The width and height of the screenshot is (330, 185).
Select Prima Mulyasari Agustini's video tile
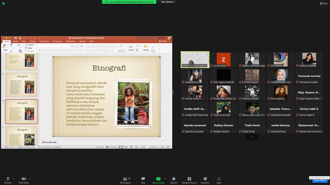click(195, 60)
